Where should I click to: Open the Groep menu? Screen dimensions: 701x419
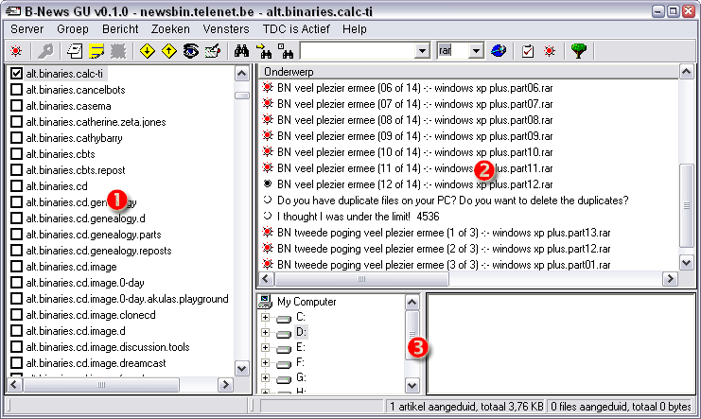pos(72,29)
